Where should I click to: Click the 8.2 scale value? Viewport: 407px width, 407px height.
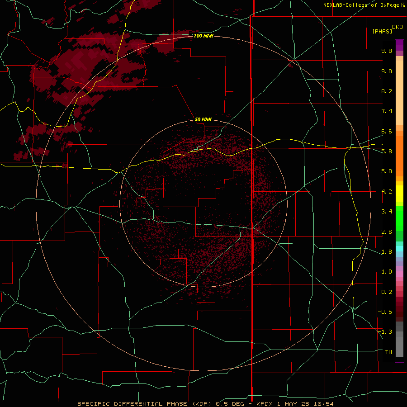(x=387, y=91)
